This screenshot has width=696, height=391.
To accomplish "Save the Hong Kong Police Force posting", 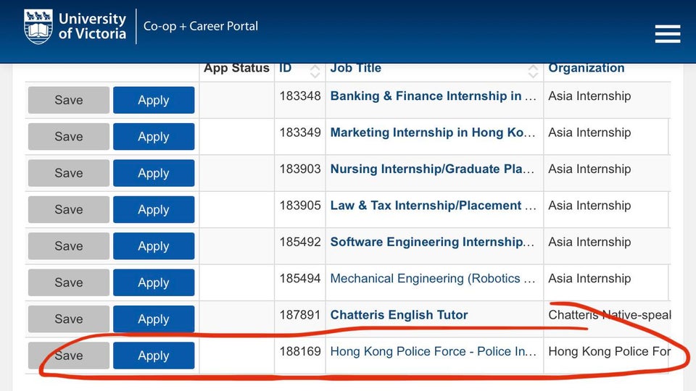I will [69, 356].
